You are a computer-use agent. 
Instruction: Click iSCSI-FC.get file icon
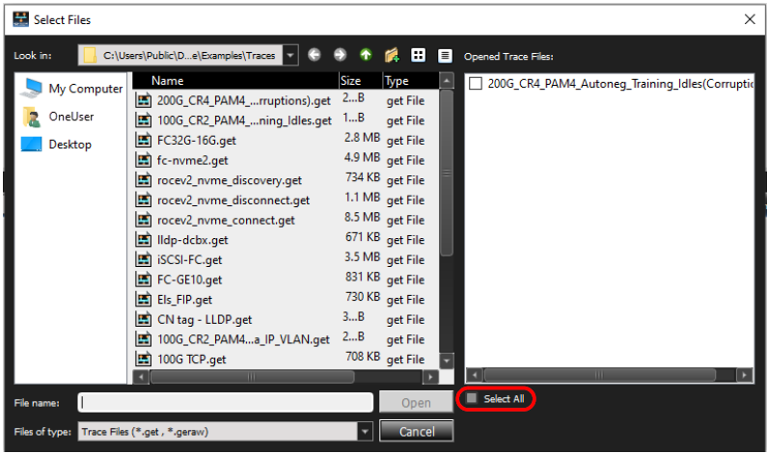click(x=144, y=260)
